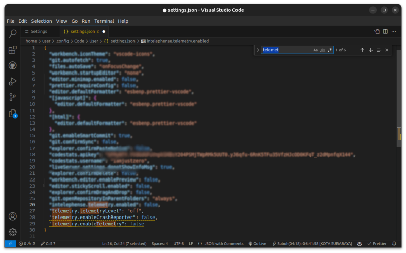
Task: Open the Accounts icon menu
Action: tap(13, 216)
